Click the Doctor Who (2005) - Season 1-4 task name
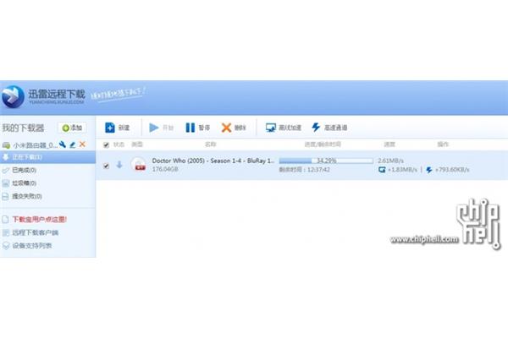The height and width of the screenshot is (338, 508). 213,161
